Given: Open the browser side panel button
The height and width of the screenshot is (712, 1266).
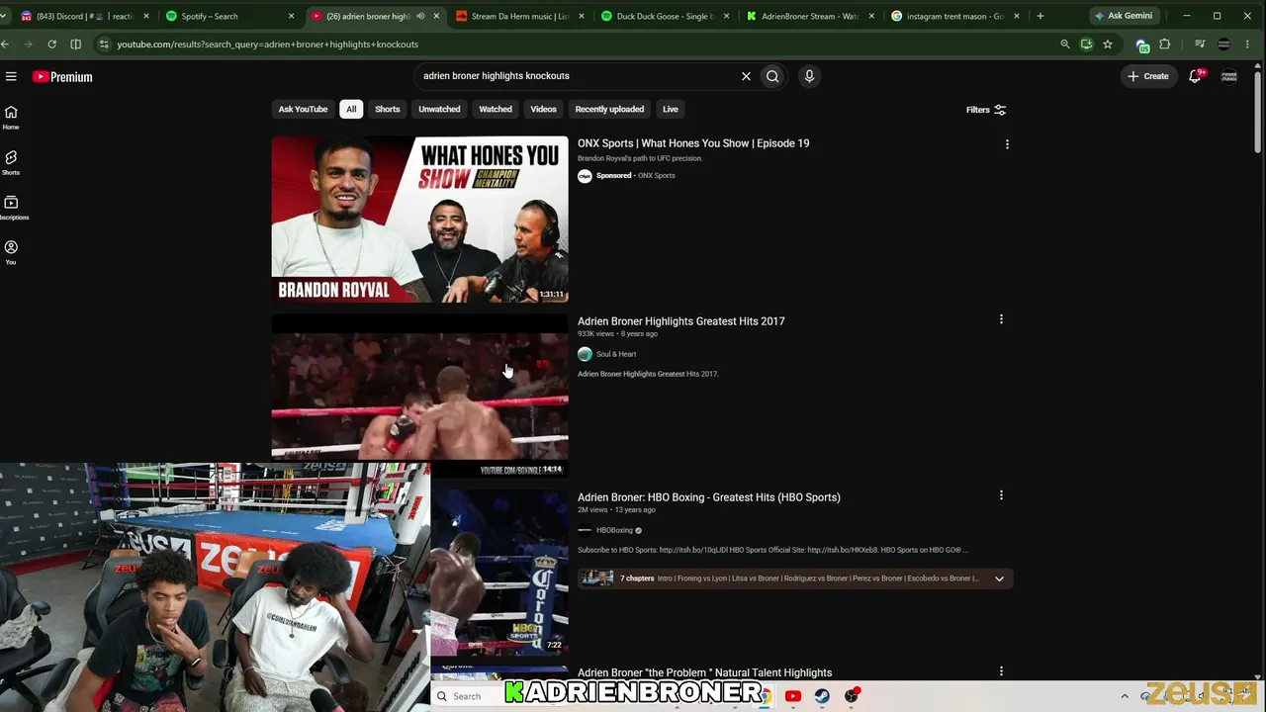Looking at the screenshot, I should (x=75, y=44).
